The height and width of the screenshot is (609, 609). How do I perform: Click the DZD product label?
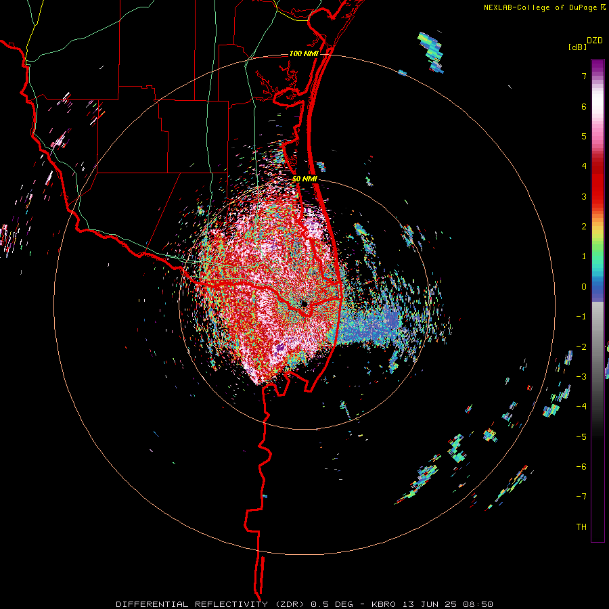click(595, 41)
